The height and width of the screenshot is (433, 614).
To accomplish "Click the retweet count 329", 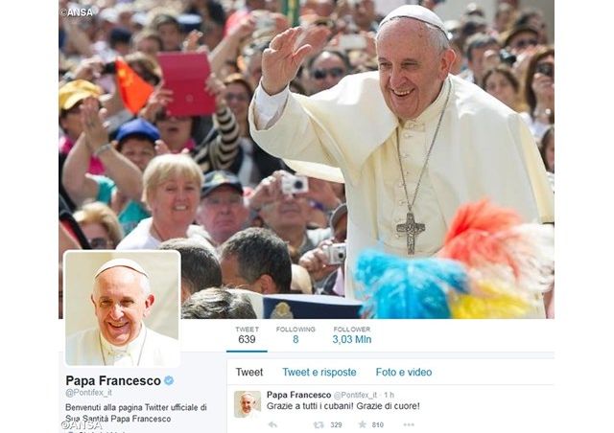I will pyautogui.click(x=336, y=424).
